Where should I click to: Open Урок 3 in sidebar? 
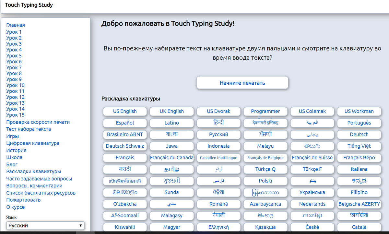pyautogui.click(x=14, y=44)
